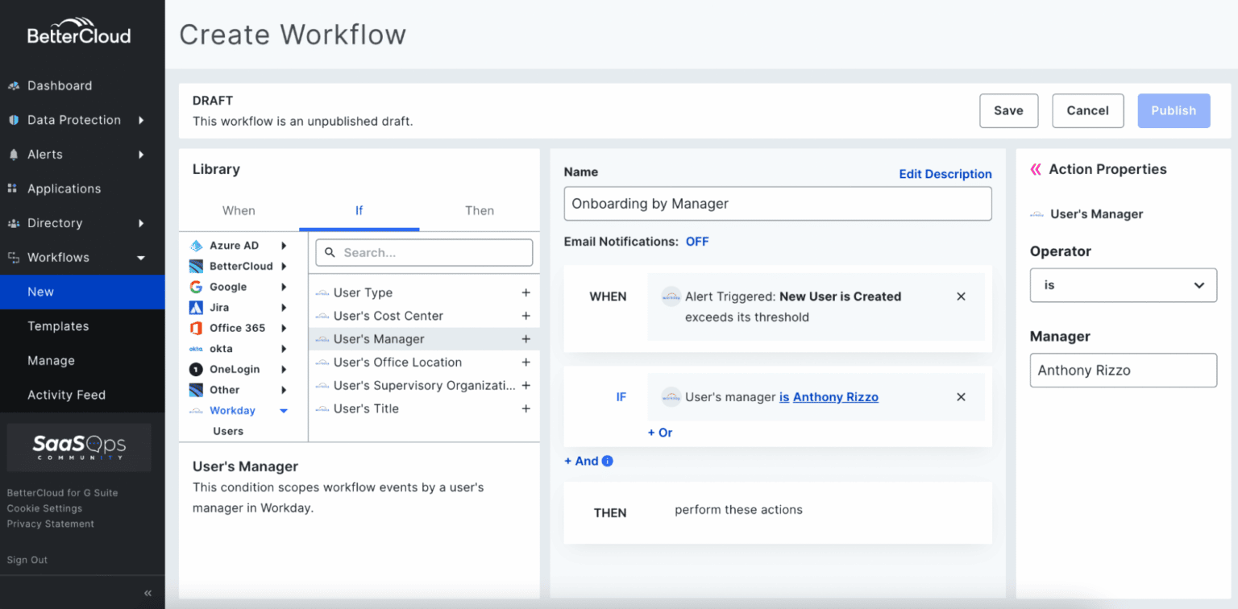1238x609 pixels.
Task: Collapse the Action Properties panel arrows
Action: click(x=1036, y=169)
